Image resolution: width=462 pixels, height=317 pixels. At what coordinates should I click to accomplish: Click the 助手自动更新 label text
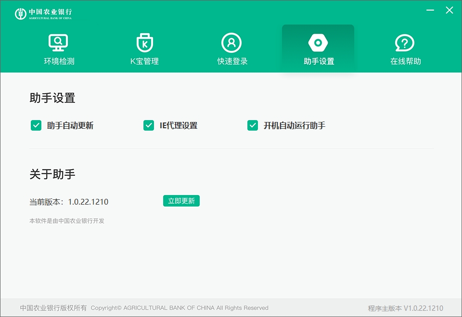tap(70, 125)
